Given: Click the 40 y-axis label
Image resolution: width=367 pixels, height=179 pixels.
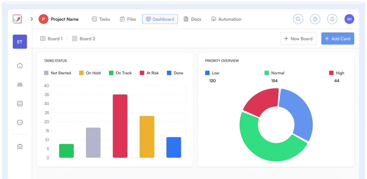Looking at the screenshot, I should coord(47,86).
